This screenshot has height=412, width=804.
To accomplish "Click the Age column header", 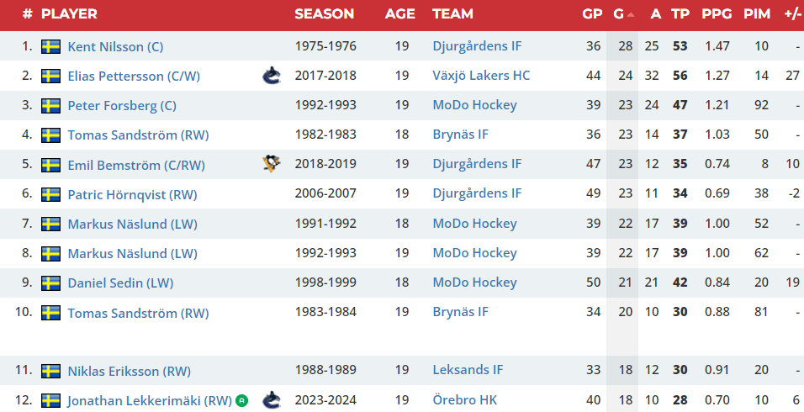I will coord(400,14).
